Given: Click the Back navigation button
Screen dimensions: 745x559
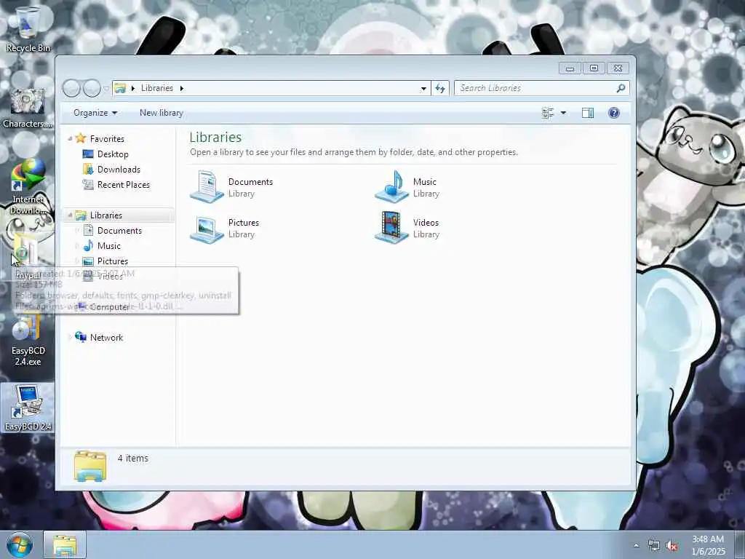Looking at the screenshot, I should pyautogui.click(x=71, y=88).
